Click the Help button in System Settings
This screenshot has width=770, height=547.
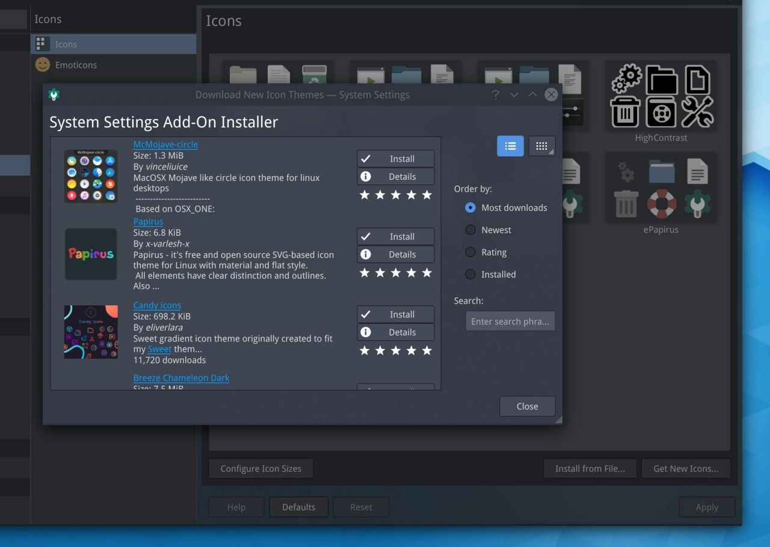pyautogui.click(x=236, y=507)
